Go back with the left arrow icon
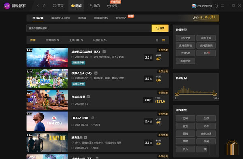 click(38, 6)
